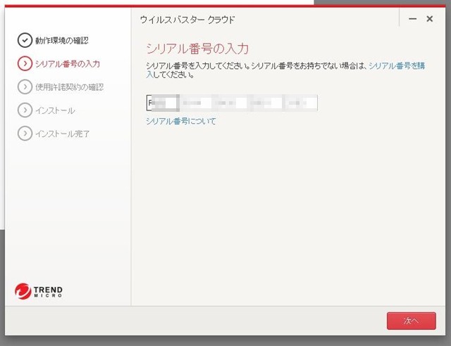This screenshot has width=451, height=346.
Task: Open the シリアル番号を購入 link
Action: coord(397,66)
